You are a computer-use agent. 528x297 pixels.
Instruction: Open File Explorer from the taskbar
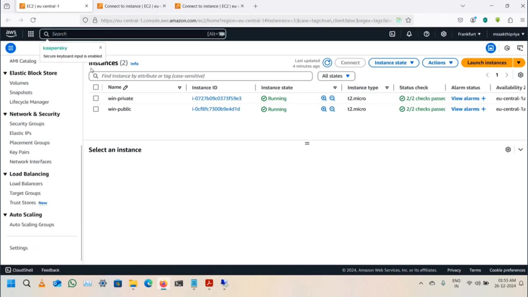coord(133,283)
